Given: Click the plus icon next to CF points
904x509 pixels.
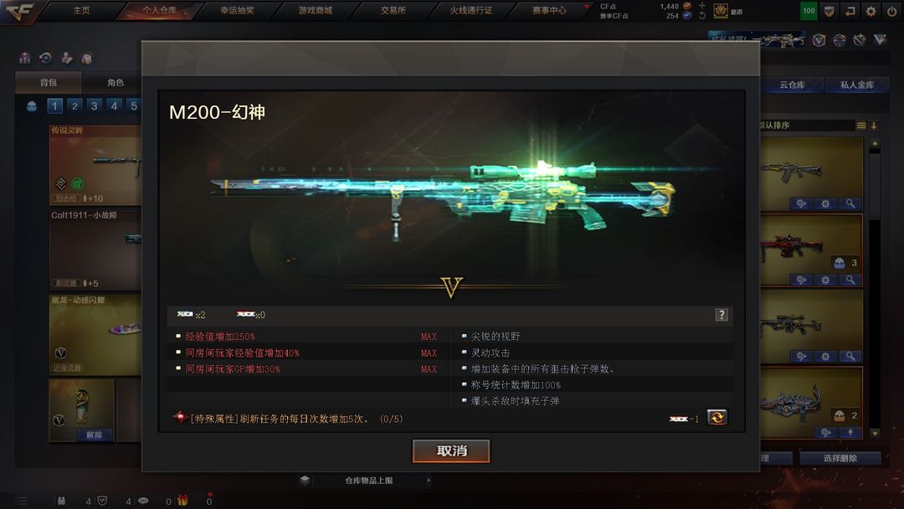Looking at the screenshot, I should [701, 6].
